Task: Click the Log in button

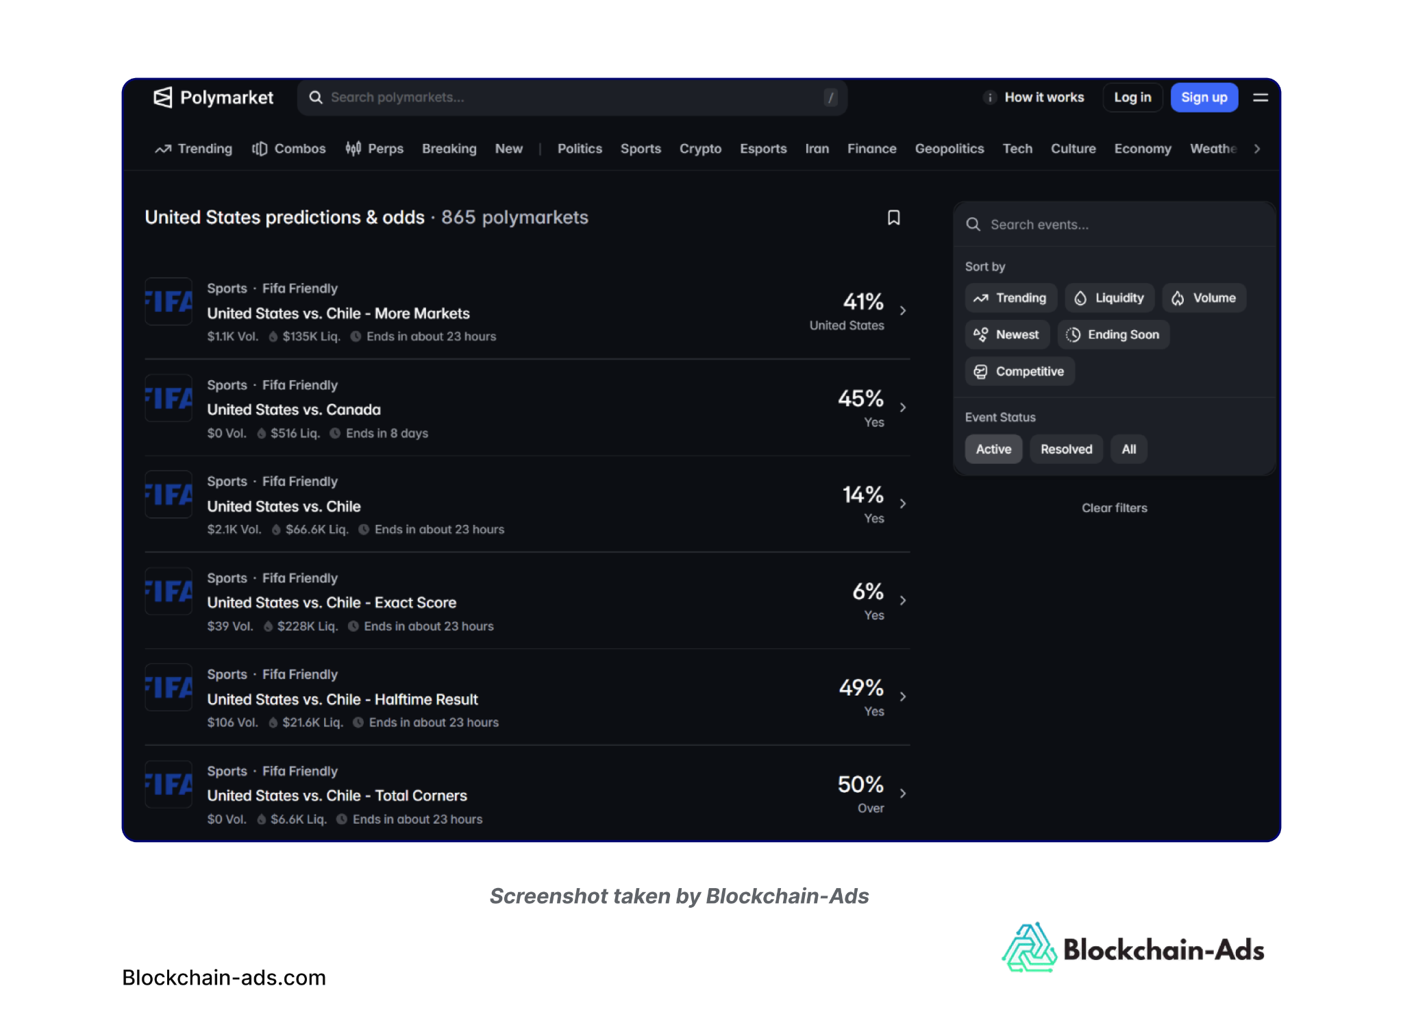Action: click(x=1132, y=97)
